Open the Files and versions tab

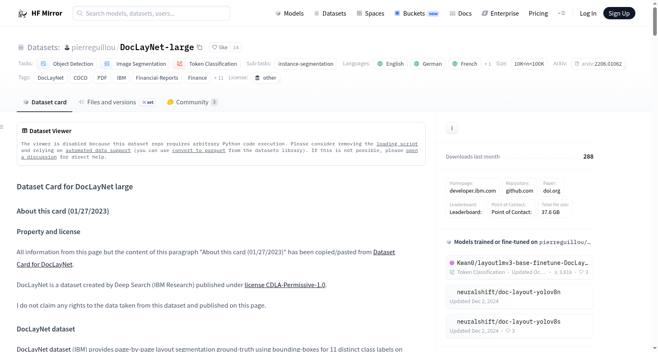point(117,102)
